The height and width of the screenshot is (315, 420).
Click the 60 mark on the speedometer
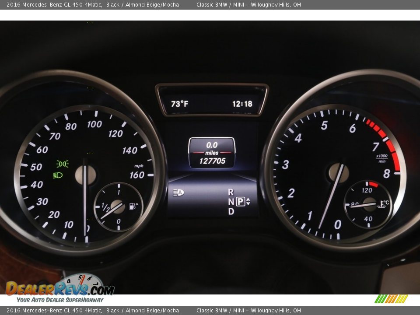(42, 150)
